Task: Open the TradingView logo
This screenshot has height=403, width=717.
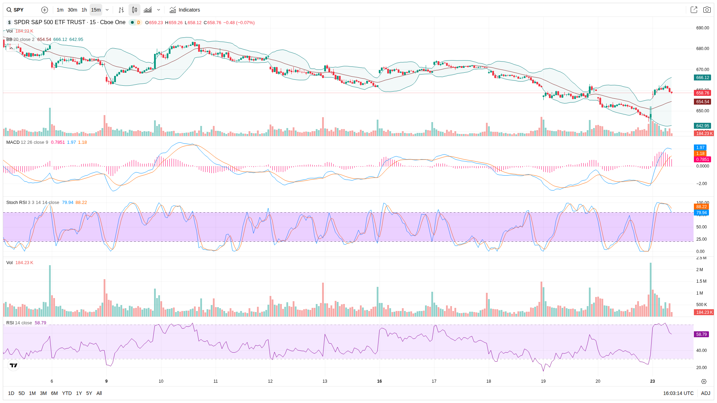Action: coord(13,365)
